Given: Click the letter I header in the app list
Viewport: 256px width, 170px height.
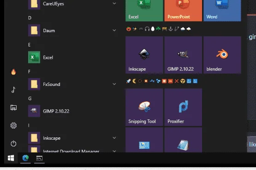Looking at the screenshot, I should [x=29, y=125].
